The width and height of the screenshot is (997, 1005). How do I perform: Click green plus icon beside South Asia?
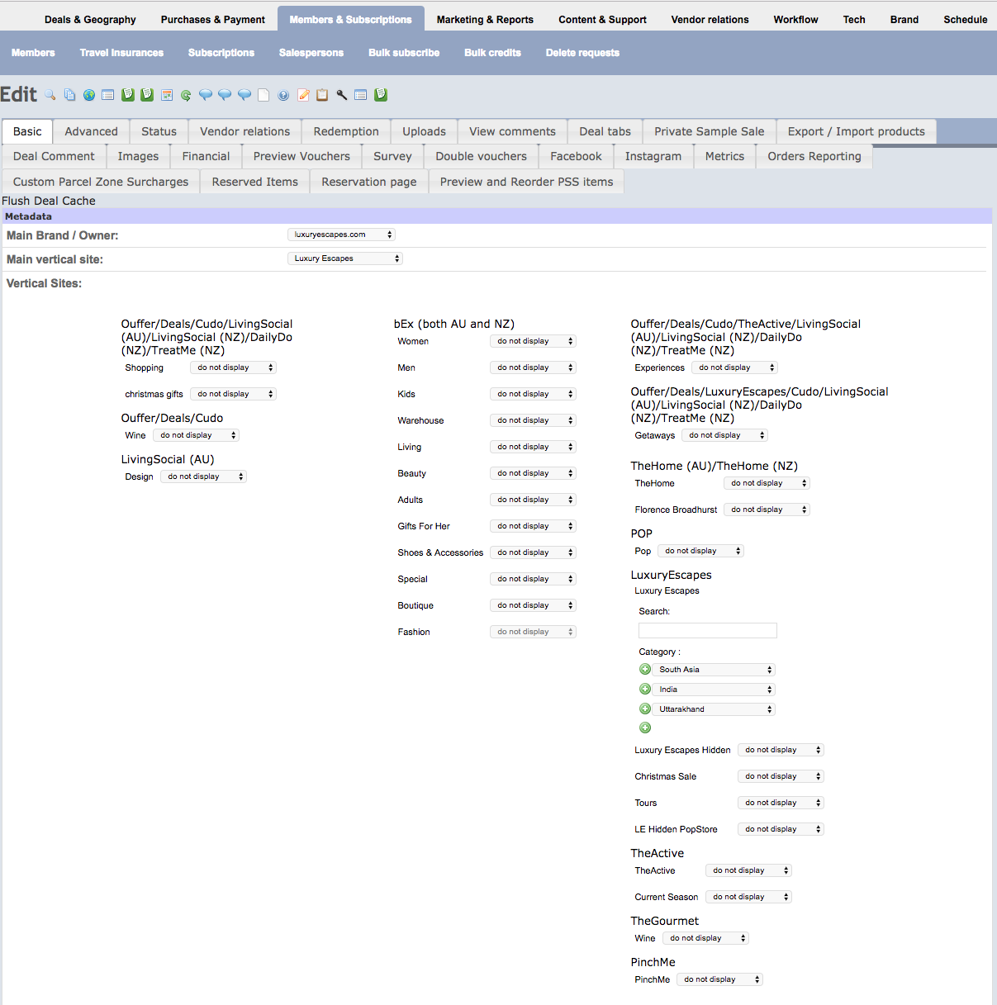click(x=645, y=670)
